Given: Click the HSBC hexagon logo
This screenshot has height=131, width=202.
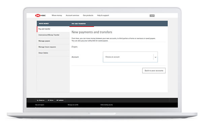Looking at the screenshot, I should point(38,15).
